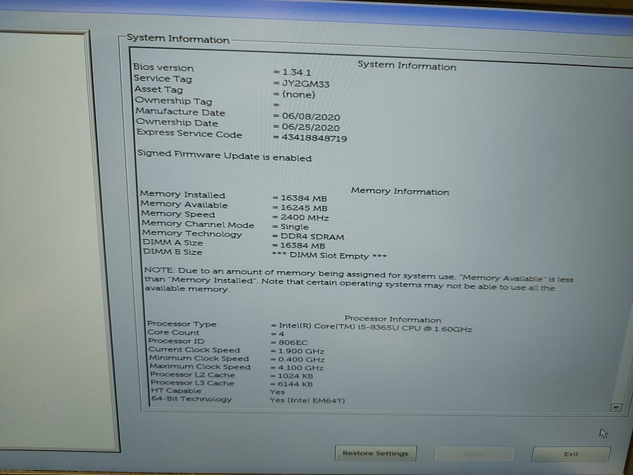Select Service Tag value JY2GM33

click(x=305, y=84)
